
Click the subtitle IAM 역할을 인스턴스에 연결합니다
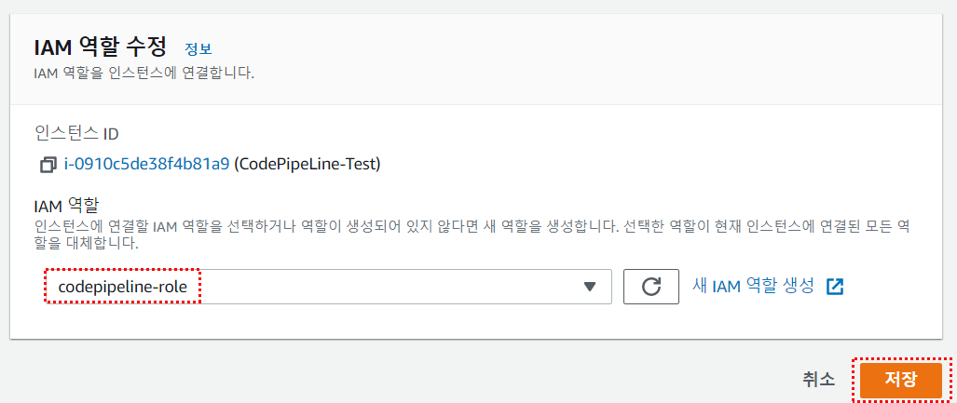pyautogui.click(x=144, y=72)
